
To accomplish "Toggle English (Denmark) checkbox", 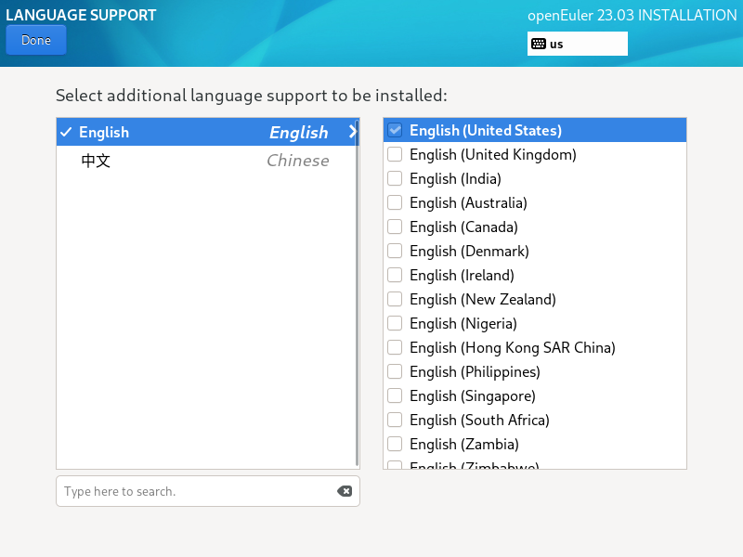I will [x=395, y=252].
